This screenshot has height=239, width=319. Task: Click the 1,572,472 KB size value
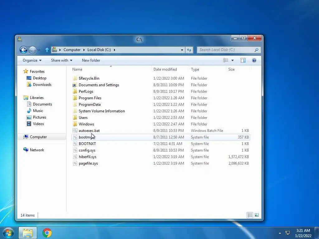click(238, 157)
